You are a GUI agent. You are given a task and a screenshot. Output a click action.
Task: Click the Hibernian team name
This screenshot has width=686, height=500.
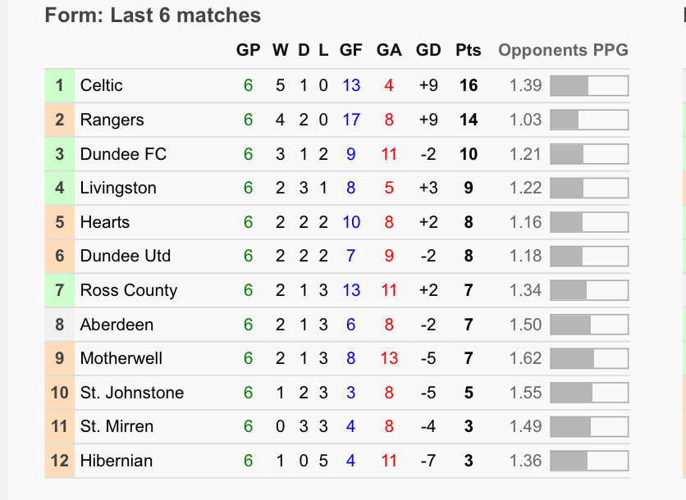[117, 461]
